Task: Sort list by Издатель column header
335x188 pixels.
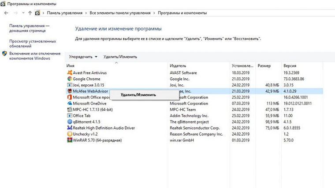Action: click(178, 66)
